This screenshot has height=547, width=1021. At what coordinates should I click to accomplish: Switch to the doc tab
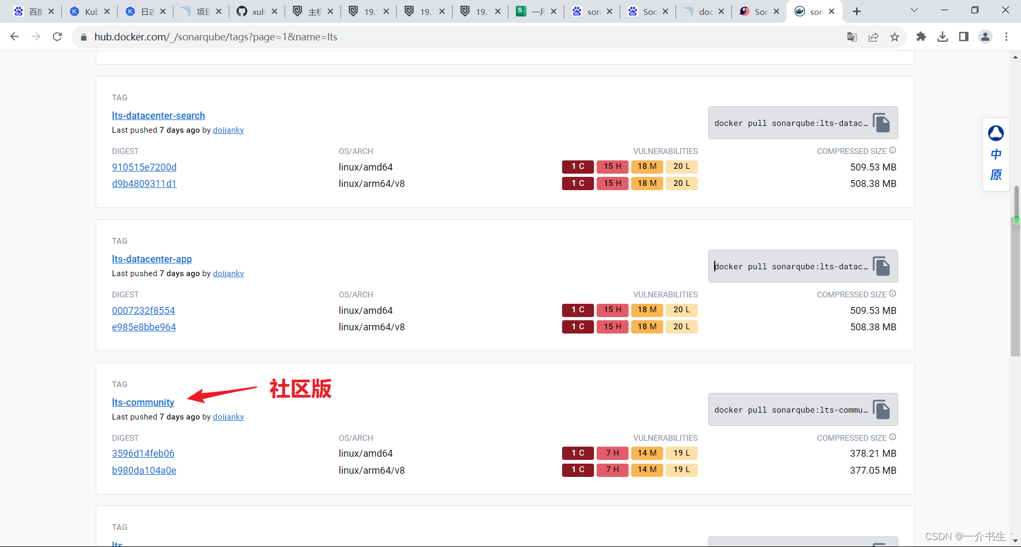pos(704,11)
